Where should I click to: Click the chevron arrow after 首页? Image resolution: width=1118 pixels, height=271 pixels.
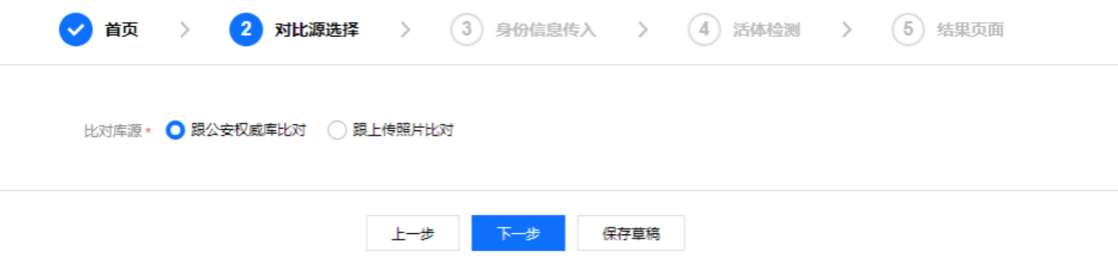[x=185, y=29]
